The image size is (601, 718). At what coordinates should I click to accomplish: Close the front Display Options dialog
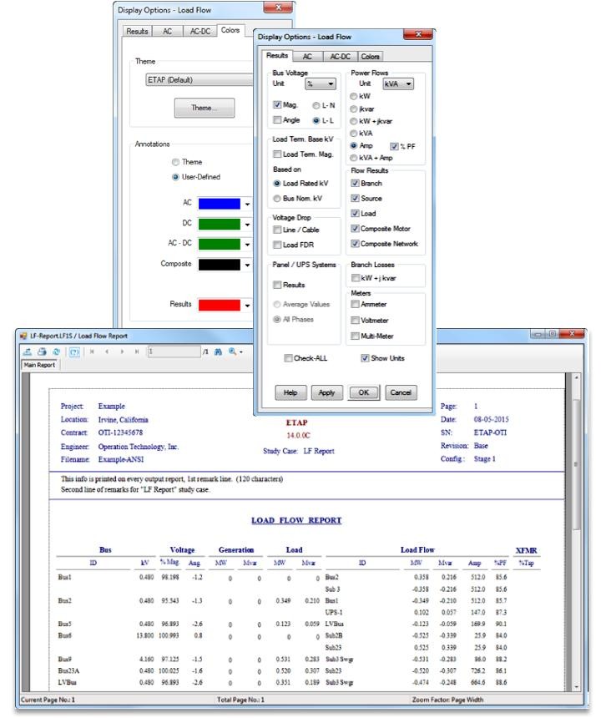pos(418,35)
